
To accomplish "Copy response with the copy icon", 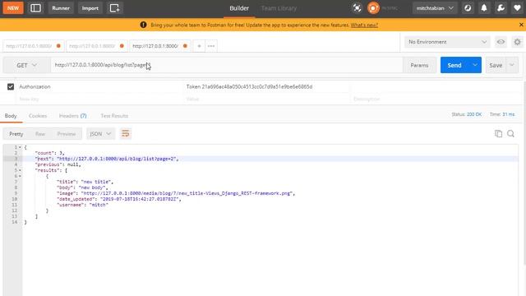I will click(x=499, y=133).
